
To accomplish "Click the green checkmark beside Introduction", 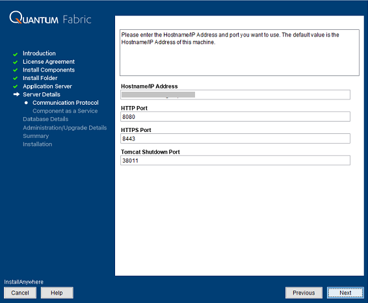I will [15, 54].
